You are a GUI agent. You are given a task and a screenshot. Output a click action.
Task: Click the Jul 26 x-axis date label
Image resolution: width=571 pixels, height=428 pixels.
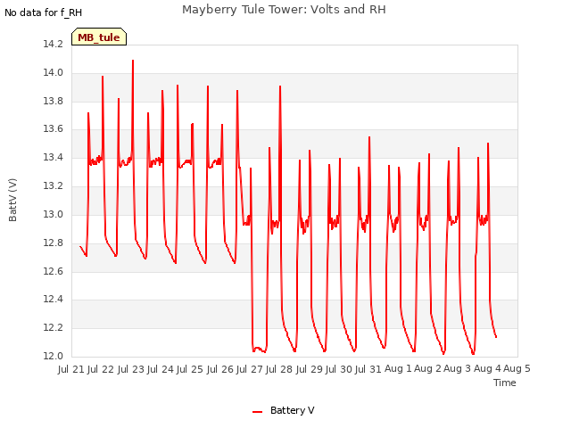220,369
